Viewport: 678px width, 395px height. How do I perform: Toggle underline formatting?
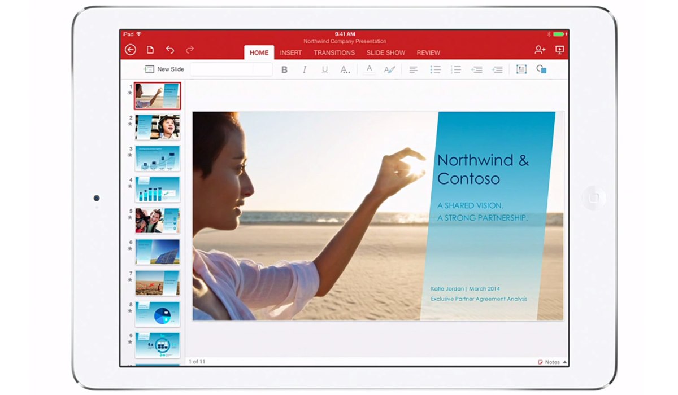point(324,69)
